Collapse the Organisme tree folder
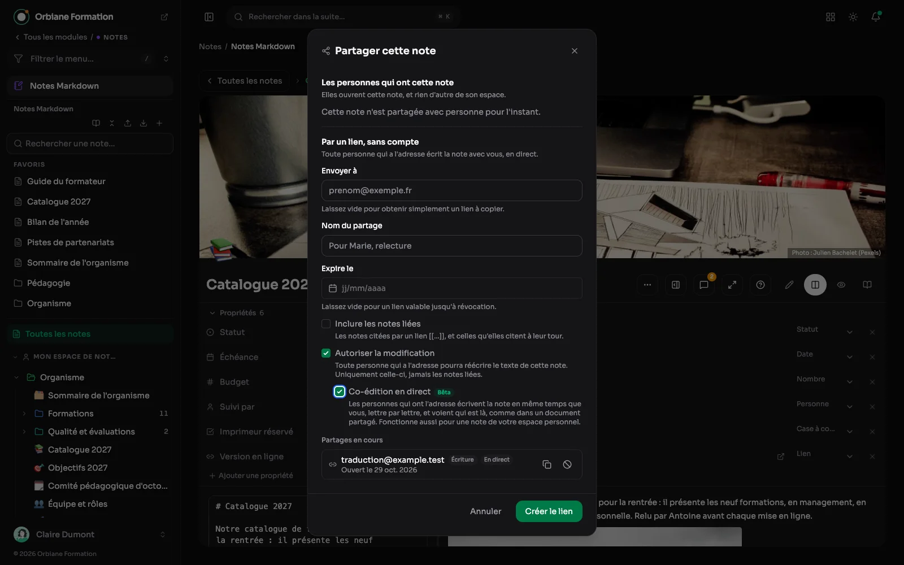904x565 pixels. coord(16,377)
